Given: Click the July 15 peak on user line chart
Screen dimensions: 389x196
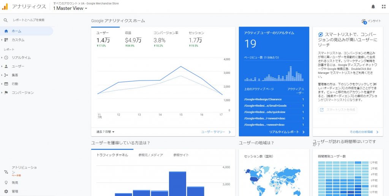Looking at the screenshot, I should 181,67.
